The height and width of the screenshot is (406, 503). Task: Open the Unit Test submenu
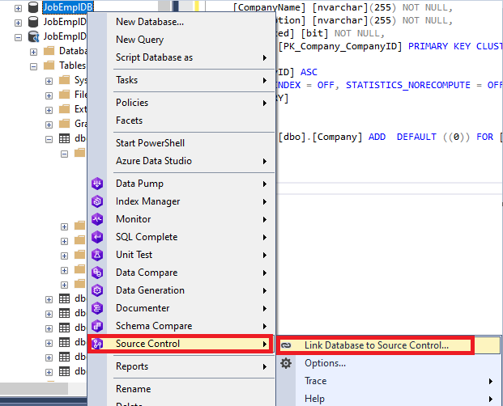tap(181, 255)
